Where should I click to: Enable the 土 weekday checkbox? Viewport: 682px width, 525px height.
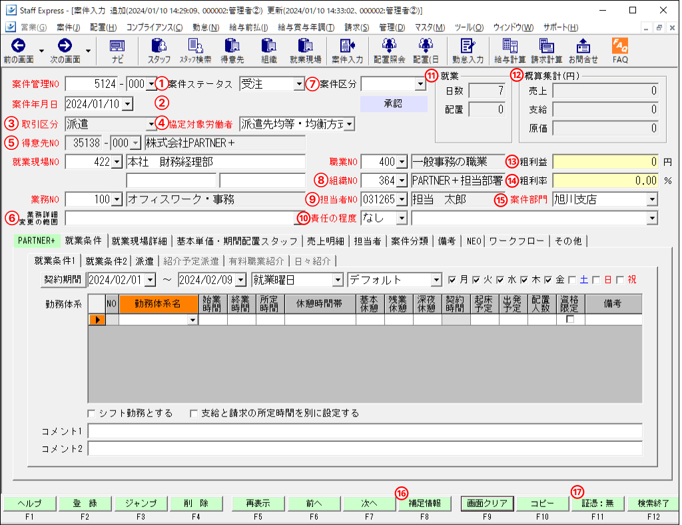point(572,280)
